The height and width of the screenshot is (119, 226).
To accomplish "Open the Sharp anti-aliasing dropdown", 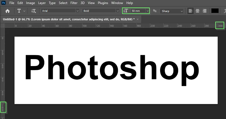I will tap(172, 11).
